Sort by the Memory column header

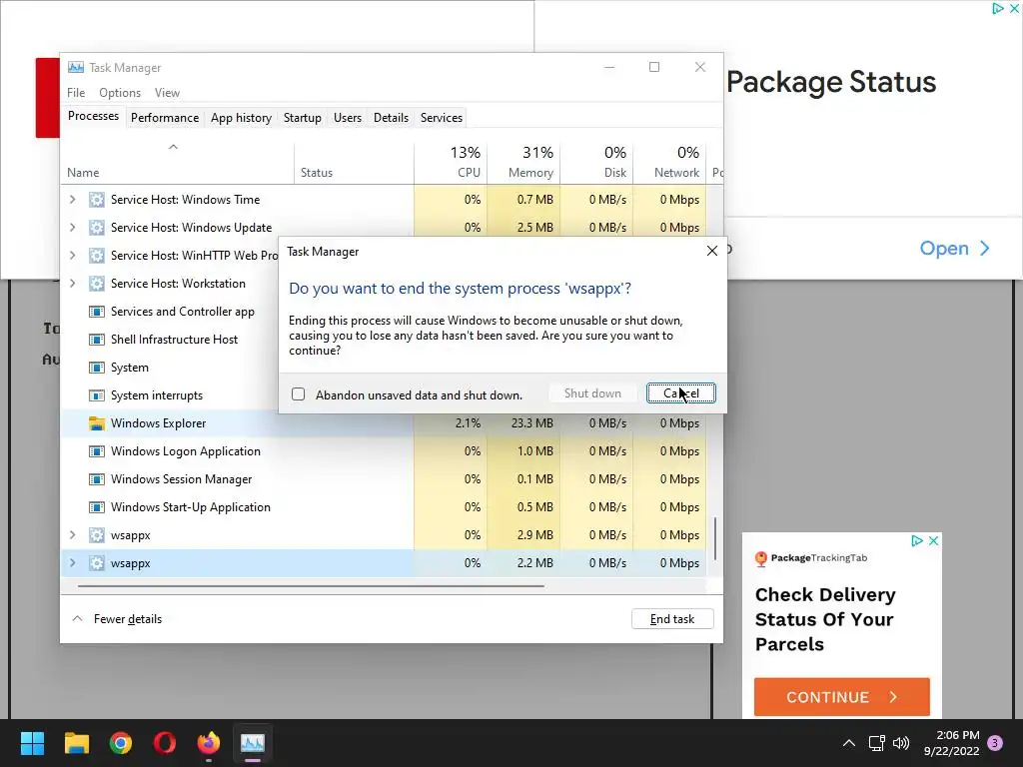523,163
